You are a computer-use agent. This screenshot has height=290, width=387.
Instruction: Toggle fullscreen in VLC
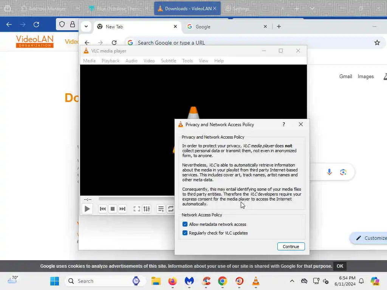(x=137, y=209)
